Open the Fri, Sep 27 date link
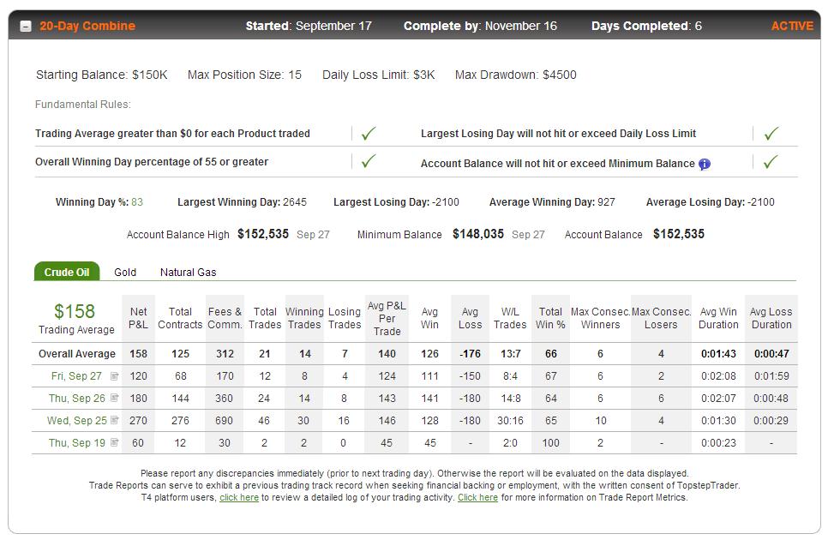This screenshot has height=540, width=828. (76, 376)
